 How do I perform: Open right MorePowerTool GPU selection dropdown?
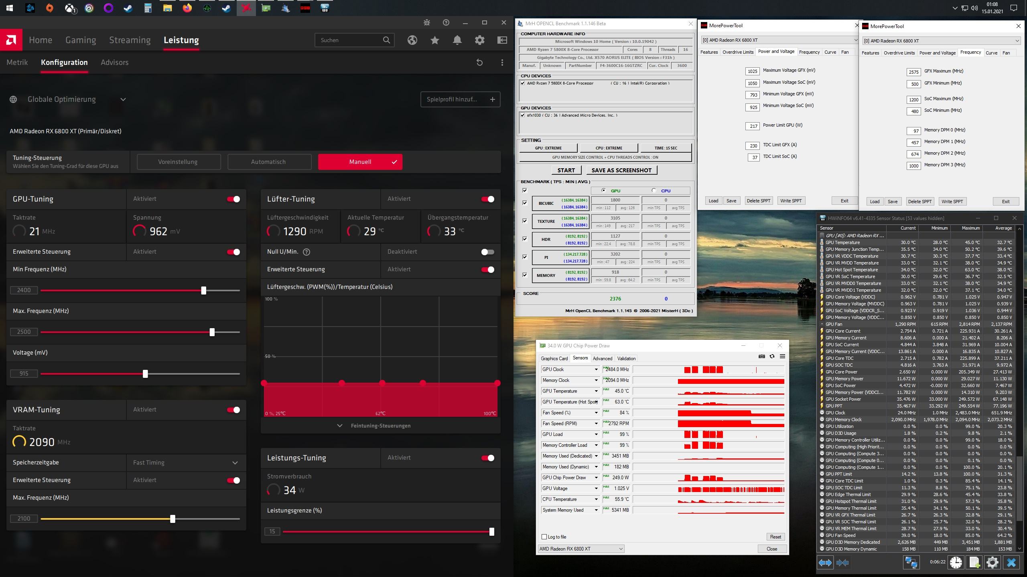[x=941, y=41]
